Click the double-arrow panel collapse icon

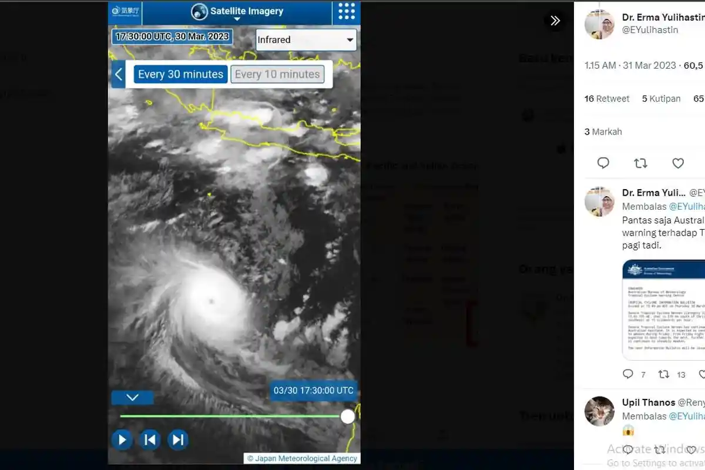(555, 21)
